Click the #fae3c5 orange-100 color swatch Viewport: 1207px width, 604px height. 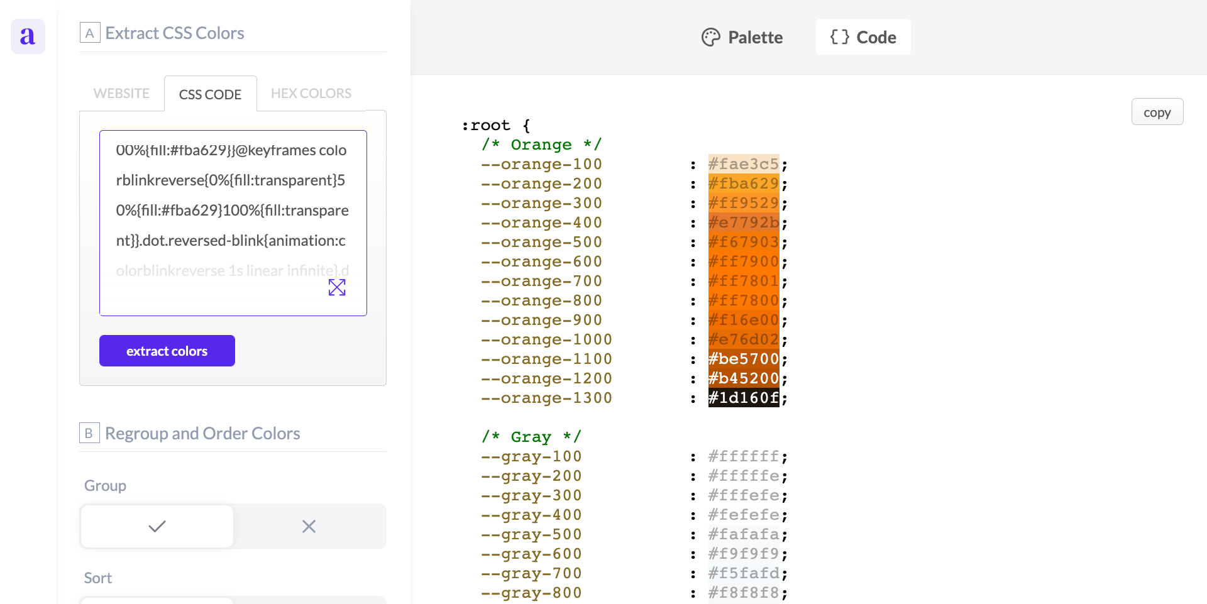743,164
